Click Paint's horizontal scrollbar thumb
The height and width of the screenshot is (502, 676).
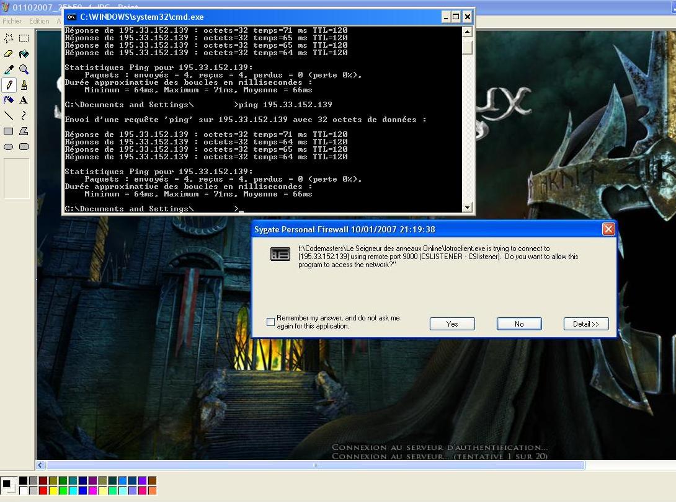[x=315, y=465]
